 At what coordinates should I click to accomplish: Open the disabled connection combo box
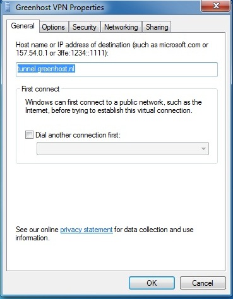coord(122,149)
